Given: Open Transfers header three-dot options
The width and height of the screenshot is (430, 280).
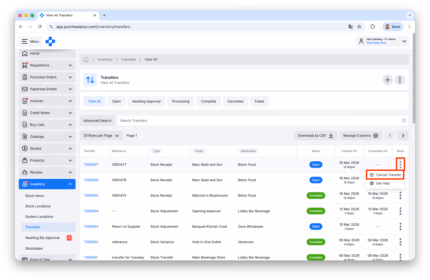Looking at the screenshot, I should 400,80.
